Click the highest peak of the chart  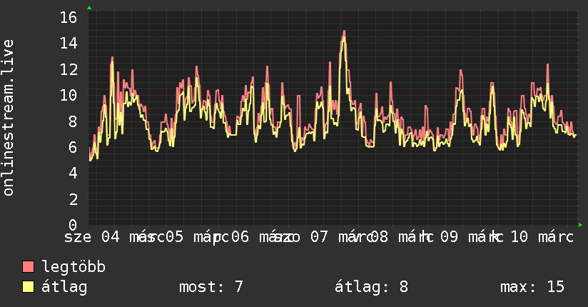point(344,33)
